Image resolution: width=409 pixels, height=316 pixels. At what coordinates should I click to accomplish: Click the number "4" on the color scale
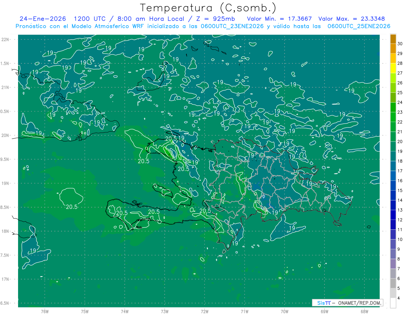[x=399, y=298]
